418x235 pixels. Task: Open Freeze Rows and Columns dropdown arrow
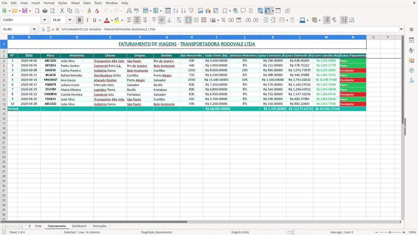(x=272, y=11)
